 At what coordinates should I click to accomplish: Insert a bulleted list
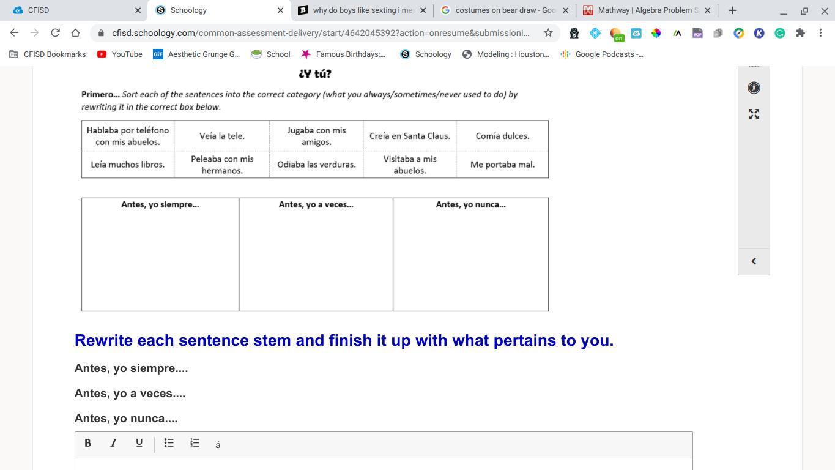point(169,443)
